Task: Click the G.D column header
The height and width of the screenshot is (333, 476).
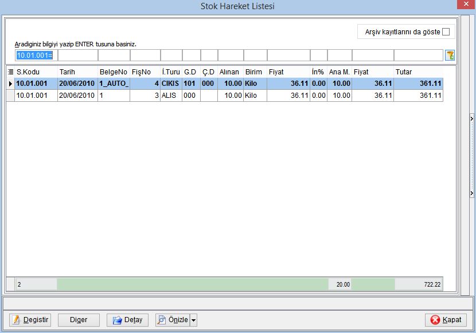Action: pyautogui.click(x=191, y=72)
